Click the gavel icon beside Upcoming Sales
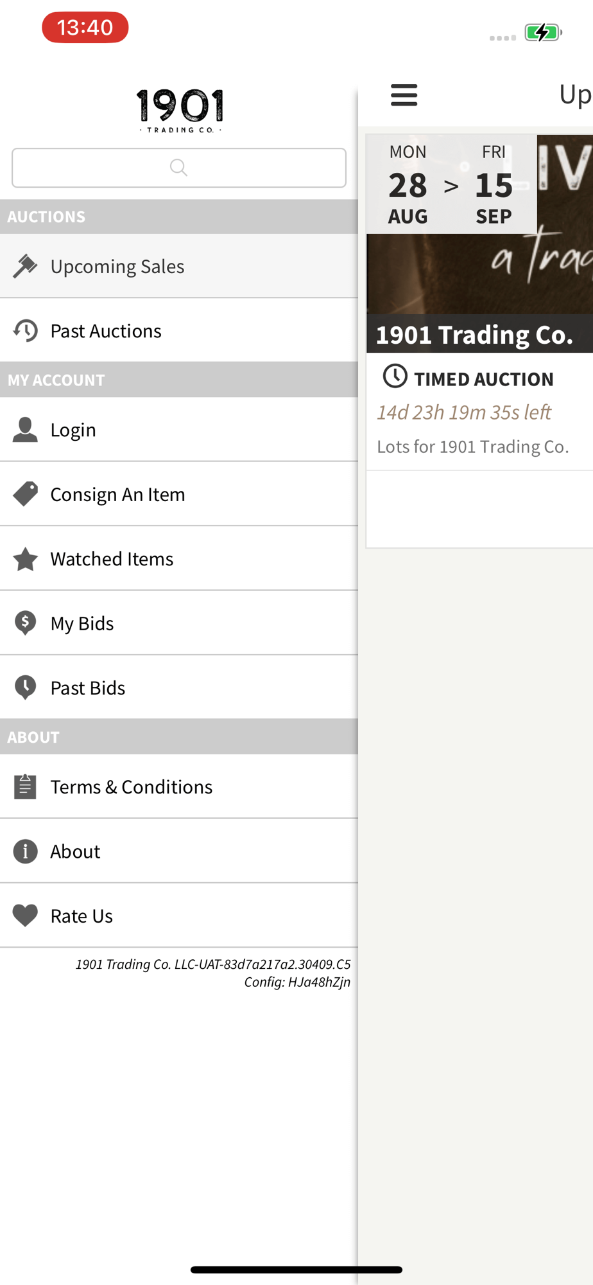This screenshot has height=1285, width=593. [25, 266]
